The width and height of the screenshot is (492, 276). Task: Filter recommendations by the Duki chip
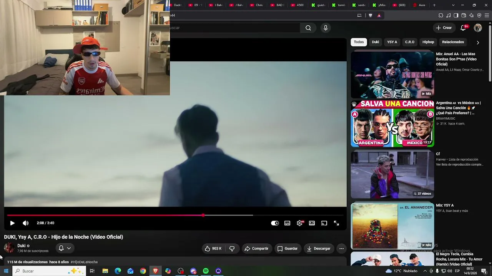[x=376, y=42]
